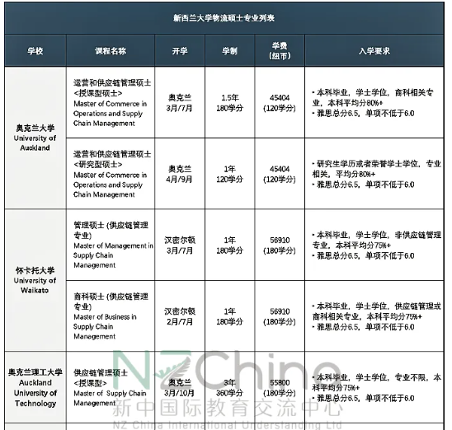Click the 1.5年 180学分 duration cell
Image resolution: width=452 pixels, height=430 pixels.
point(230,103)
